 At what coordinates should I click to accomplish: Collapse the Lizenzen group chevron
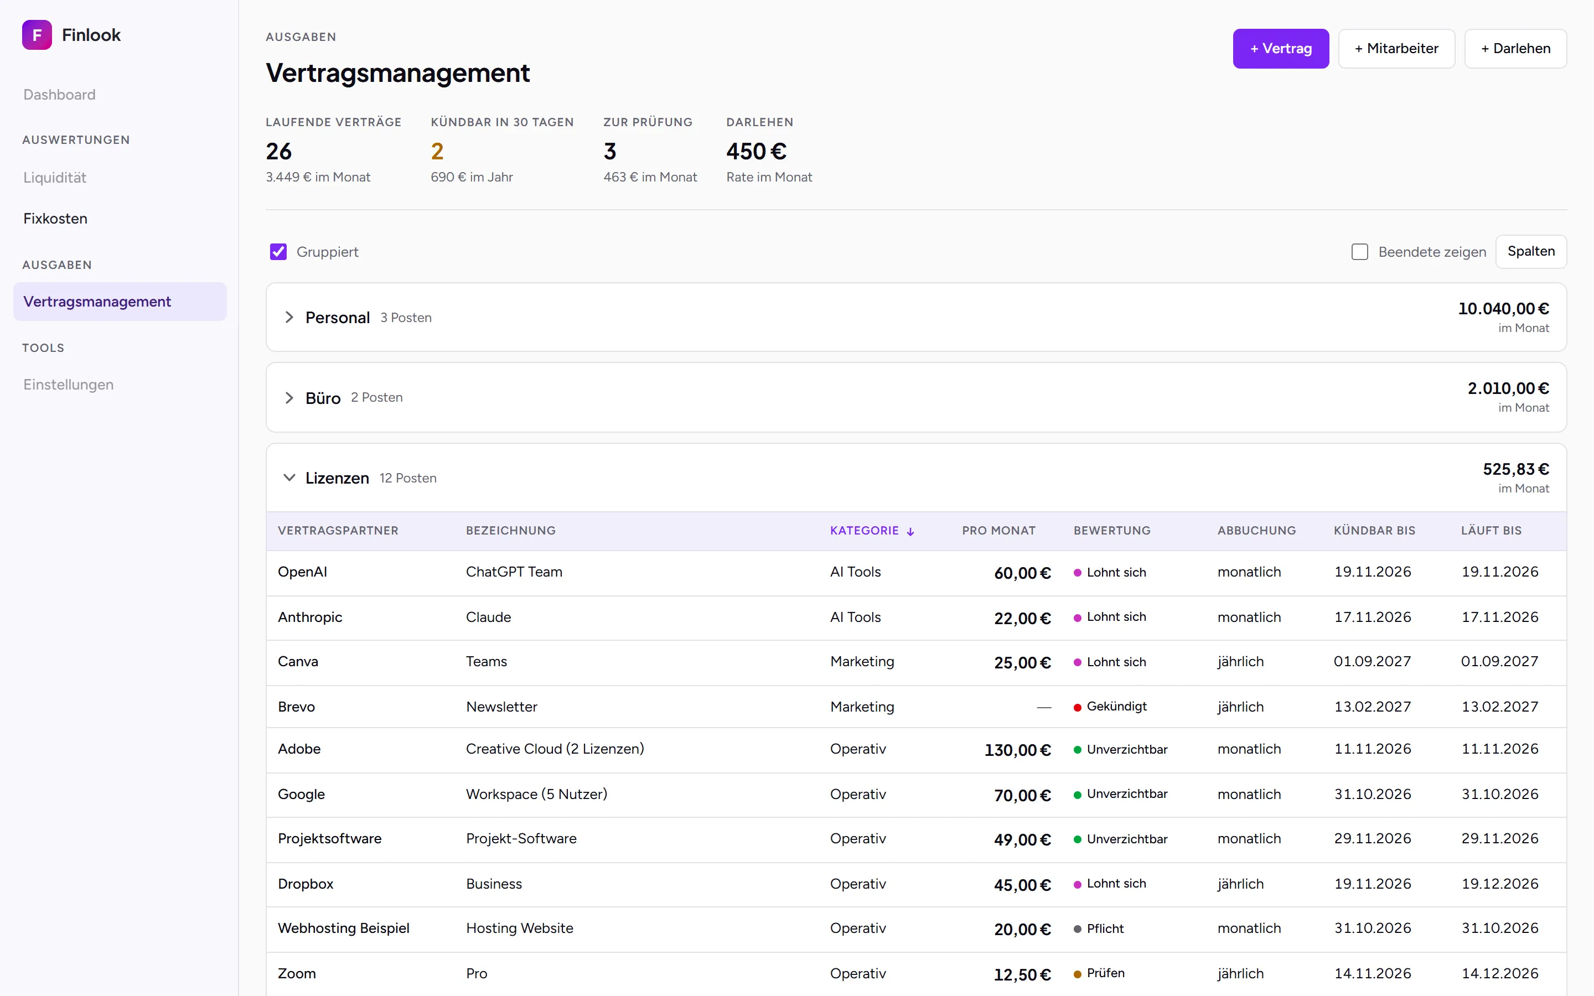[288, 478]
